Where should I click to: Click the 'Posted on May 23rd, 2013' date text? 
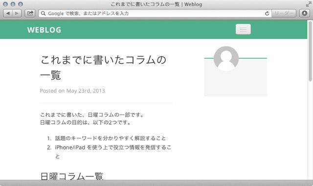tap(72, 91)
